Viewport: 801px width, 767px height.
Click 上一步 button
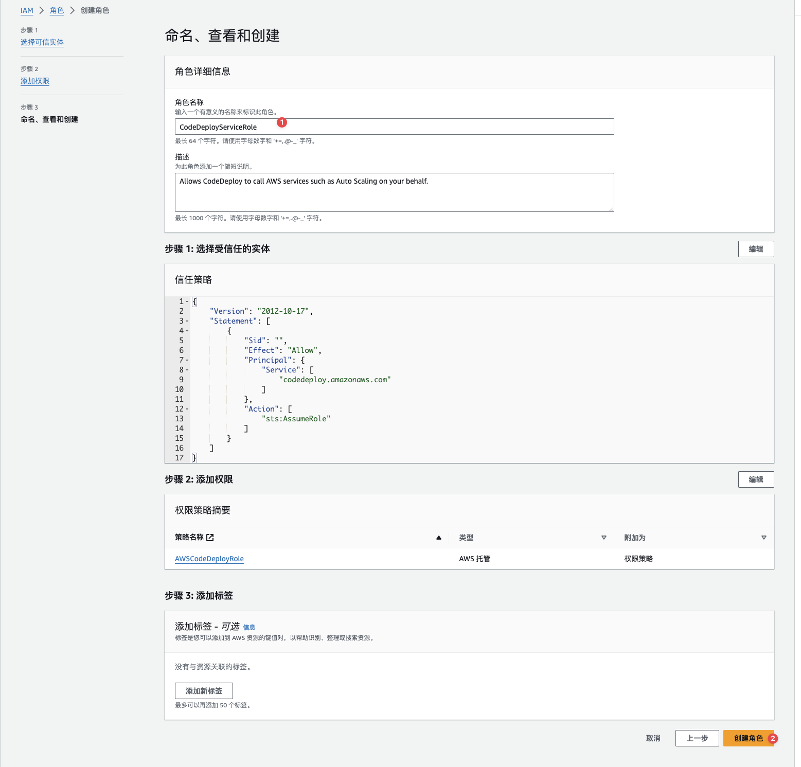697,738
